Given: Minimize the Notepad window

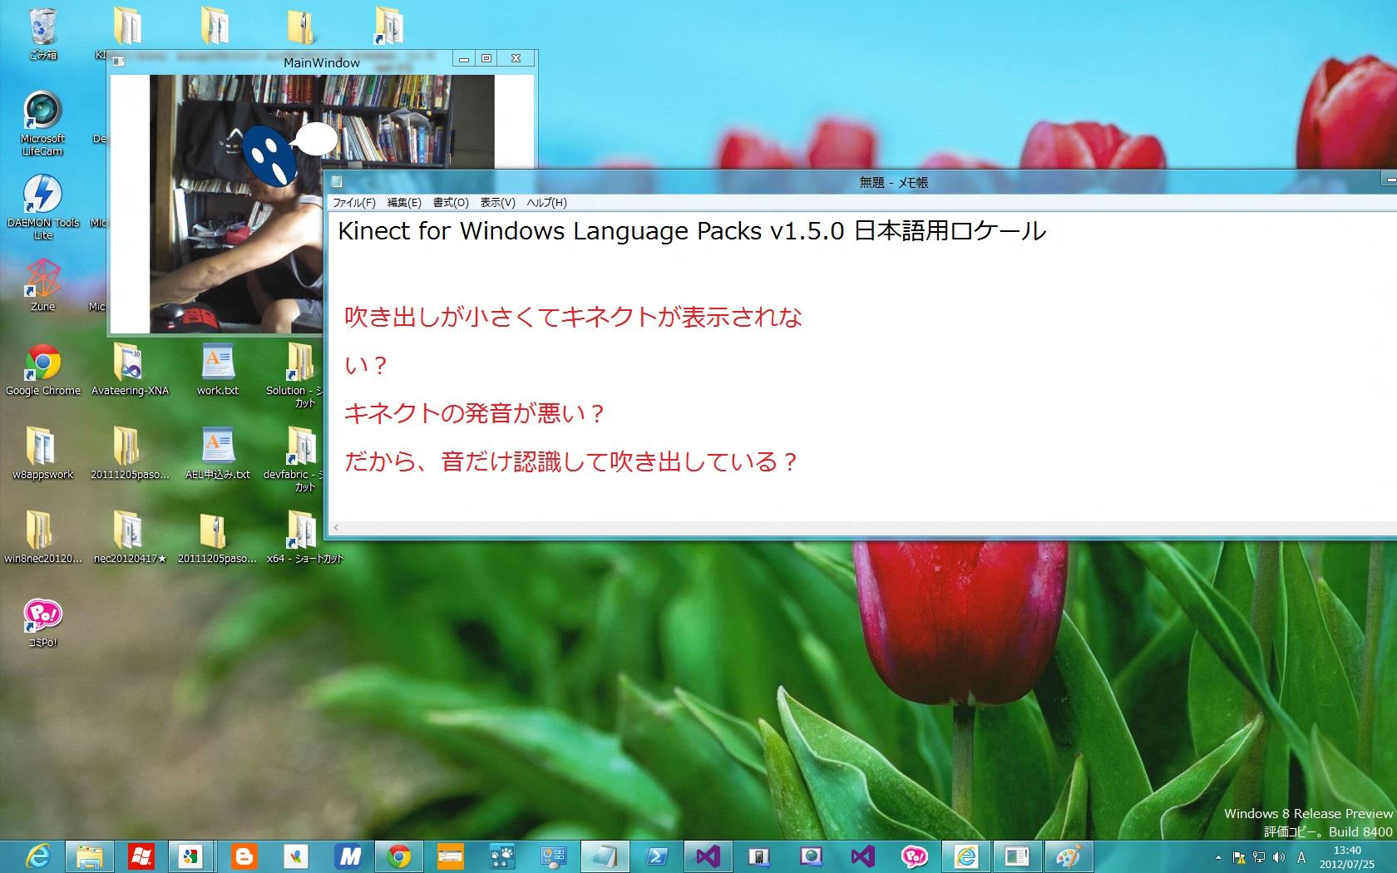Looking at the screenshot, I should tap(1390, 180).
